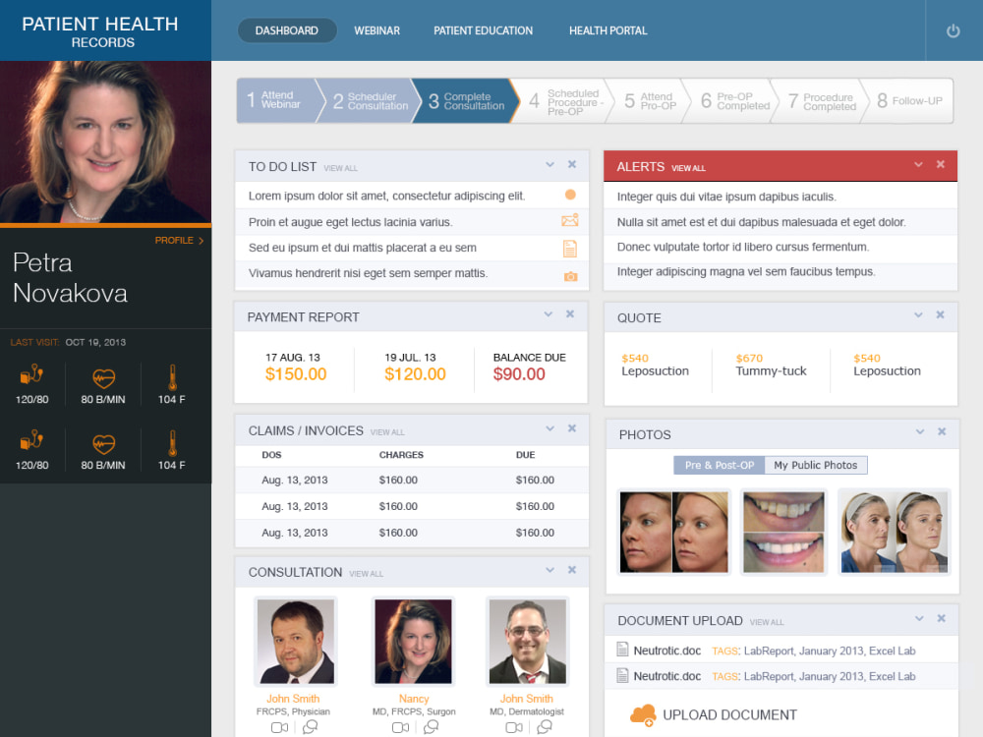Click the $90.00 balance due amount

519,374
